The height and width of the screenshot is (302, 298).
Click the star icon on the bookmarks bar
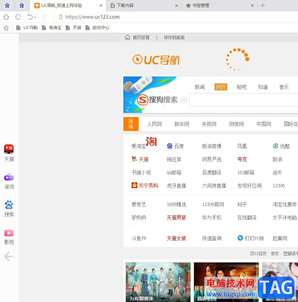6,28
